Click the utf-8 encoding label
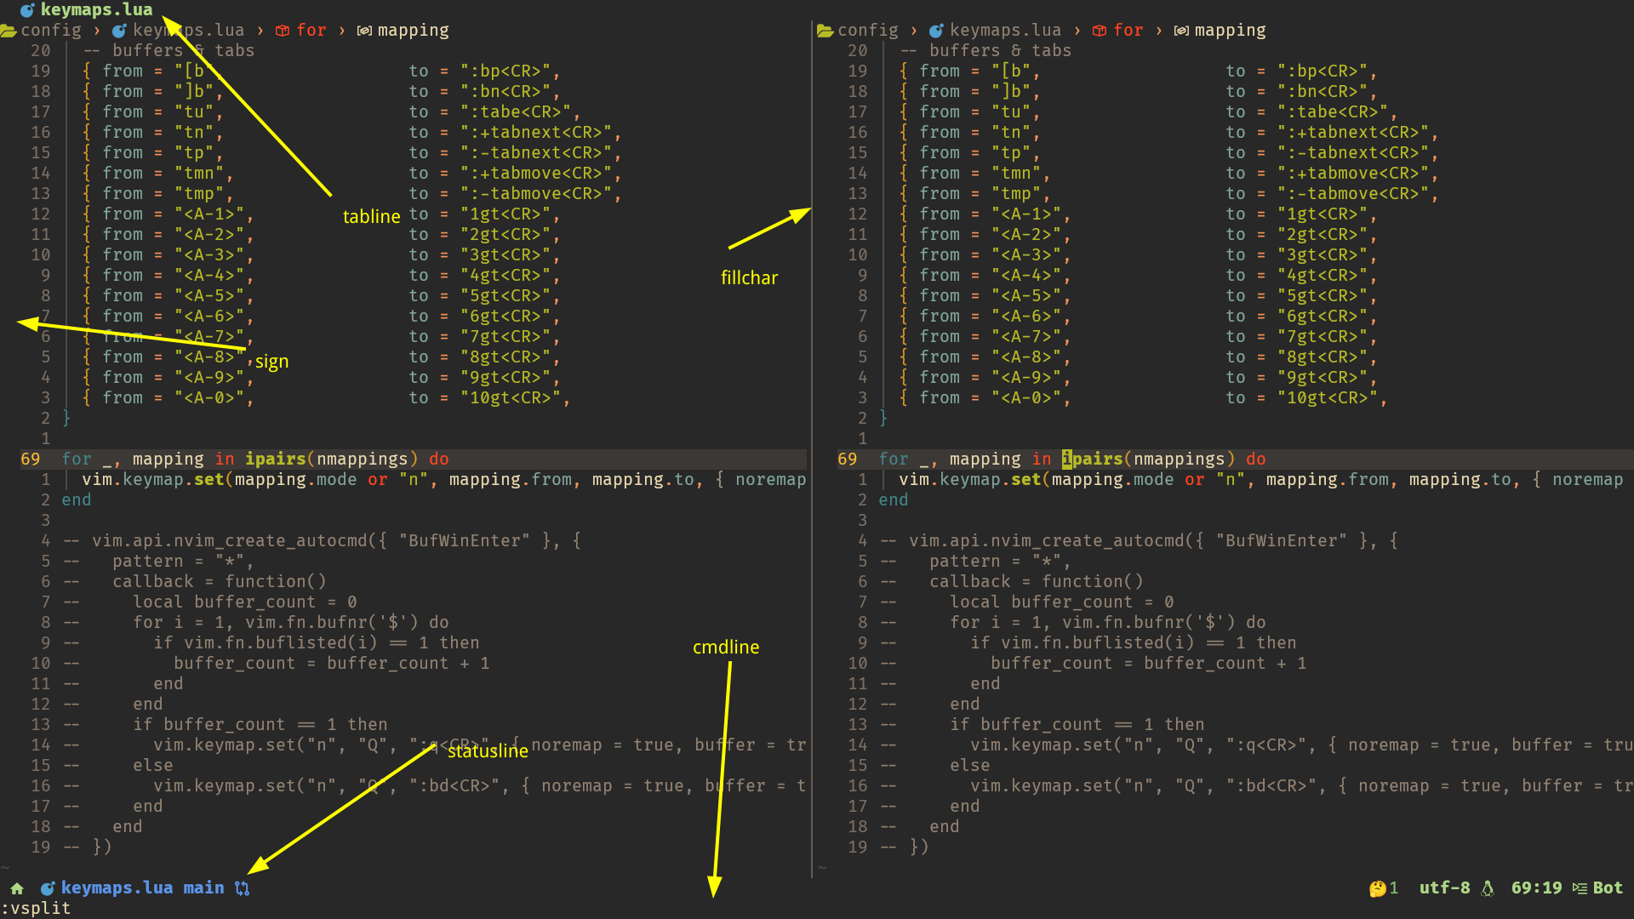This screenshot has height=919, width=1634. (x=1444, y=888)
